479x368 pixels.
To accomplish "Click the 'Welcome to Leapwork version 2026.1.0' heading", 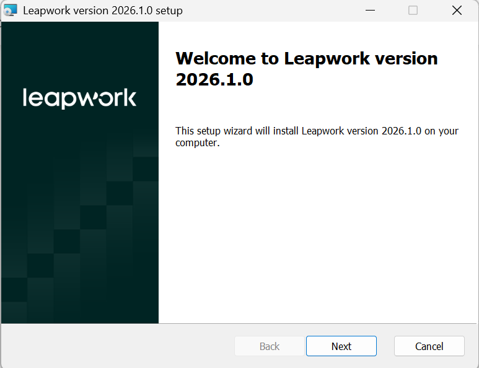I will pos(306,69).
